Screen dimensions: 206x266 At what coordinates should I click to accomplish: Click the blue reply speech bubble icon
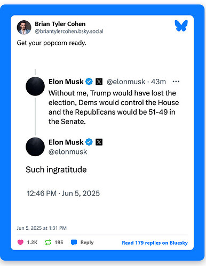click(x=74, y=243)
